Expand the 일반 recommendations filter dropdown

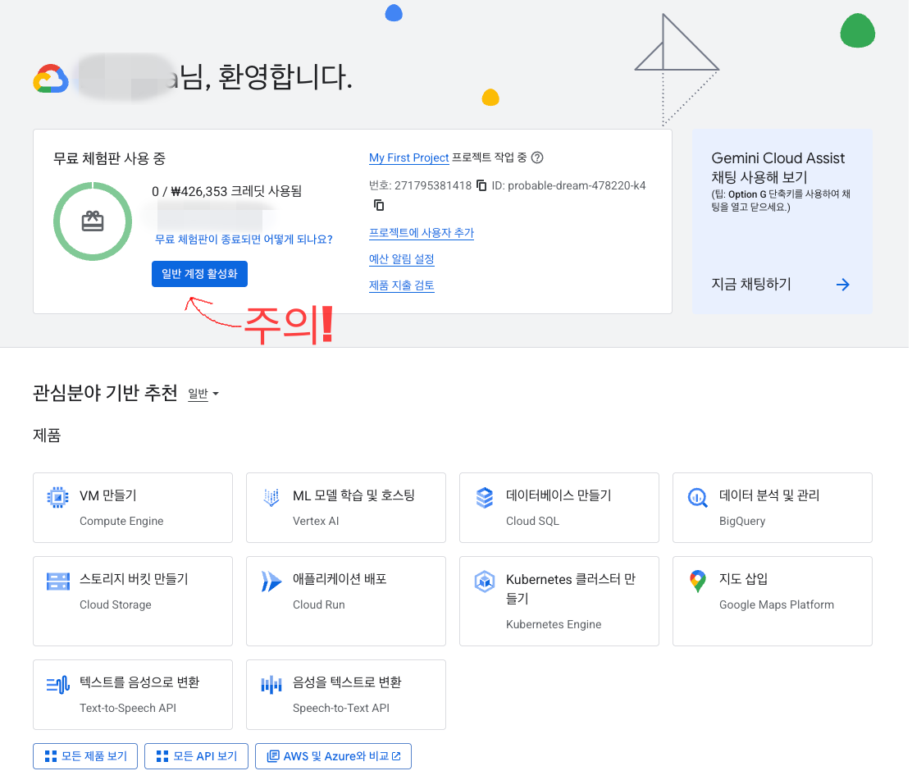coord(202,394)
